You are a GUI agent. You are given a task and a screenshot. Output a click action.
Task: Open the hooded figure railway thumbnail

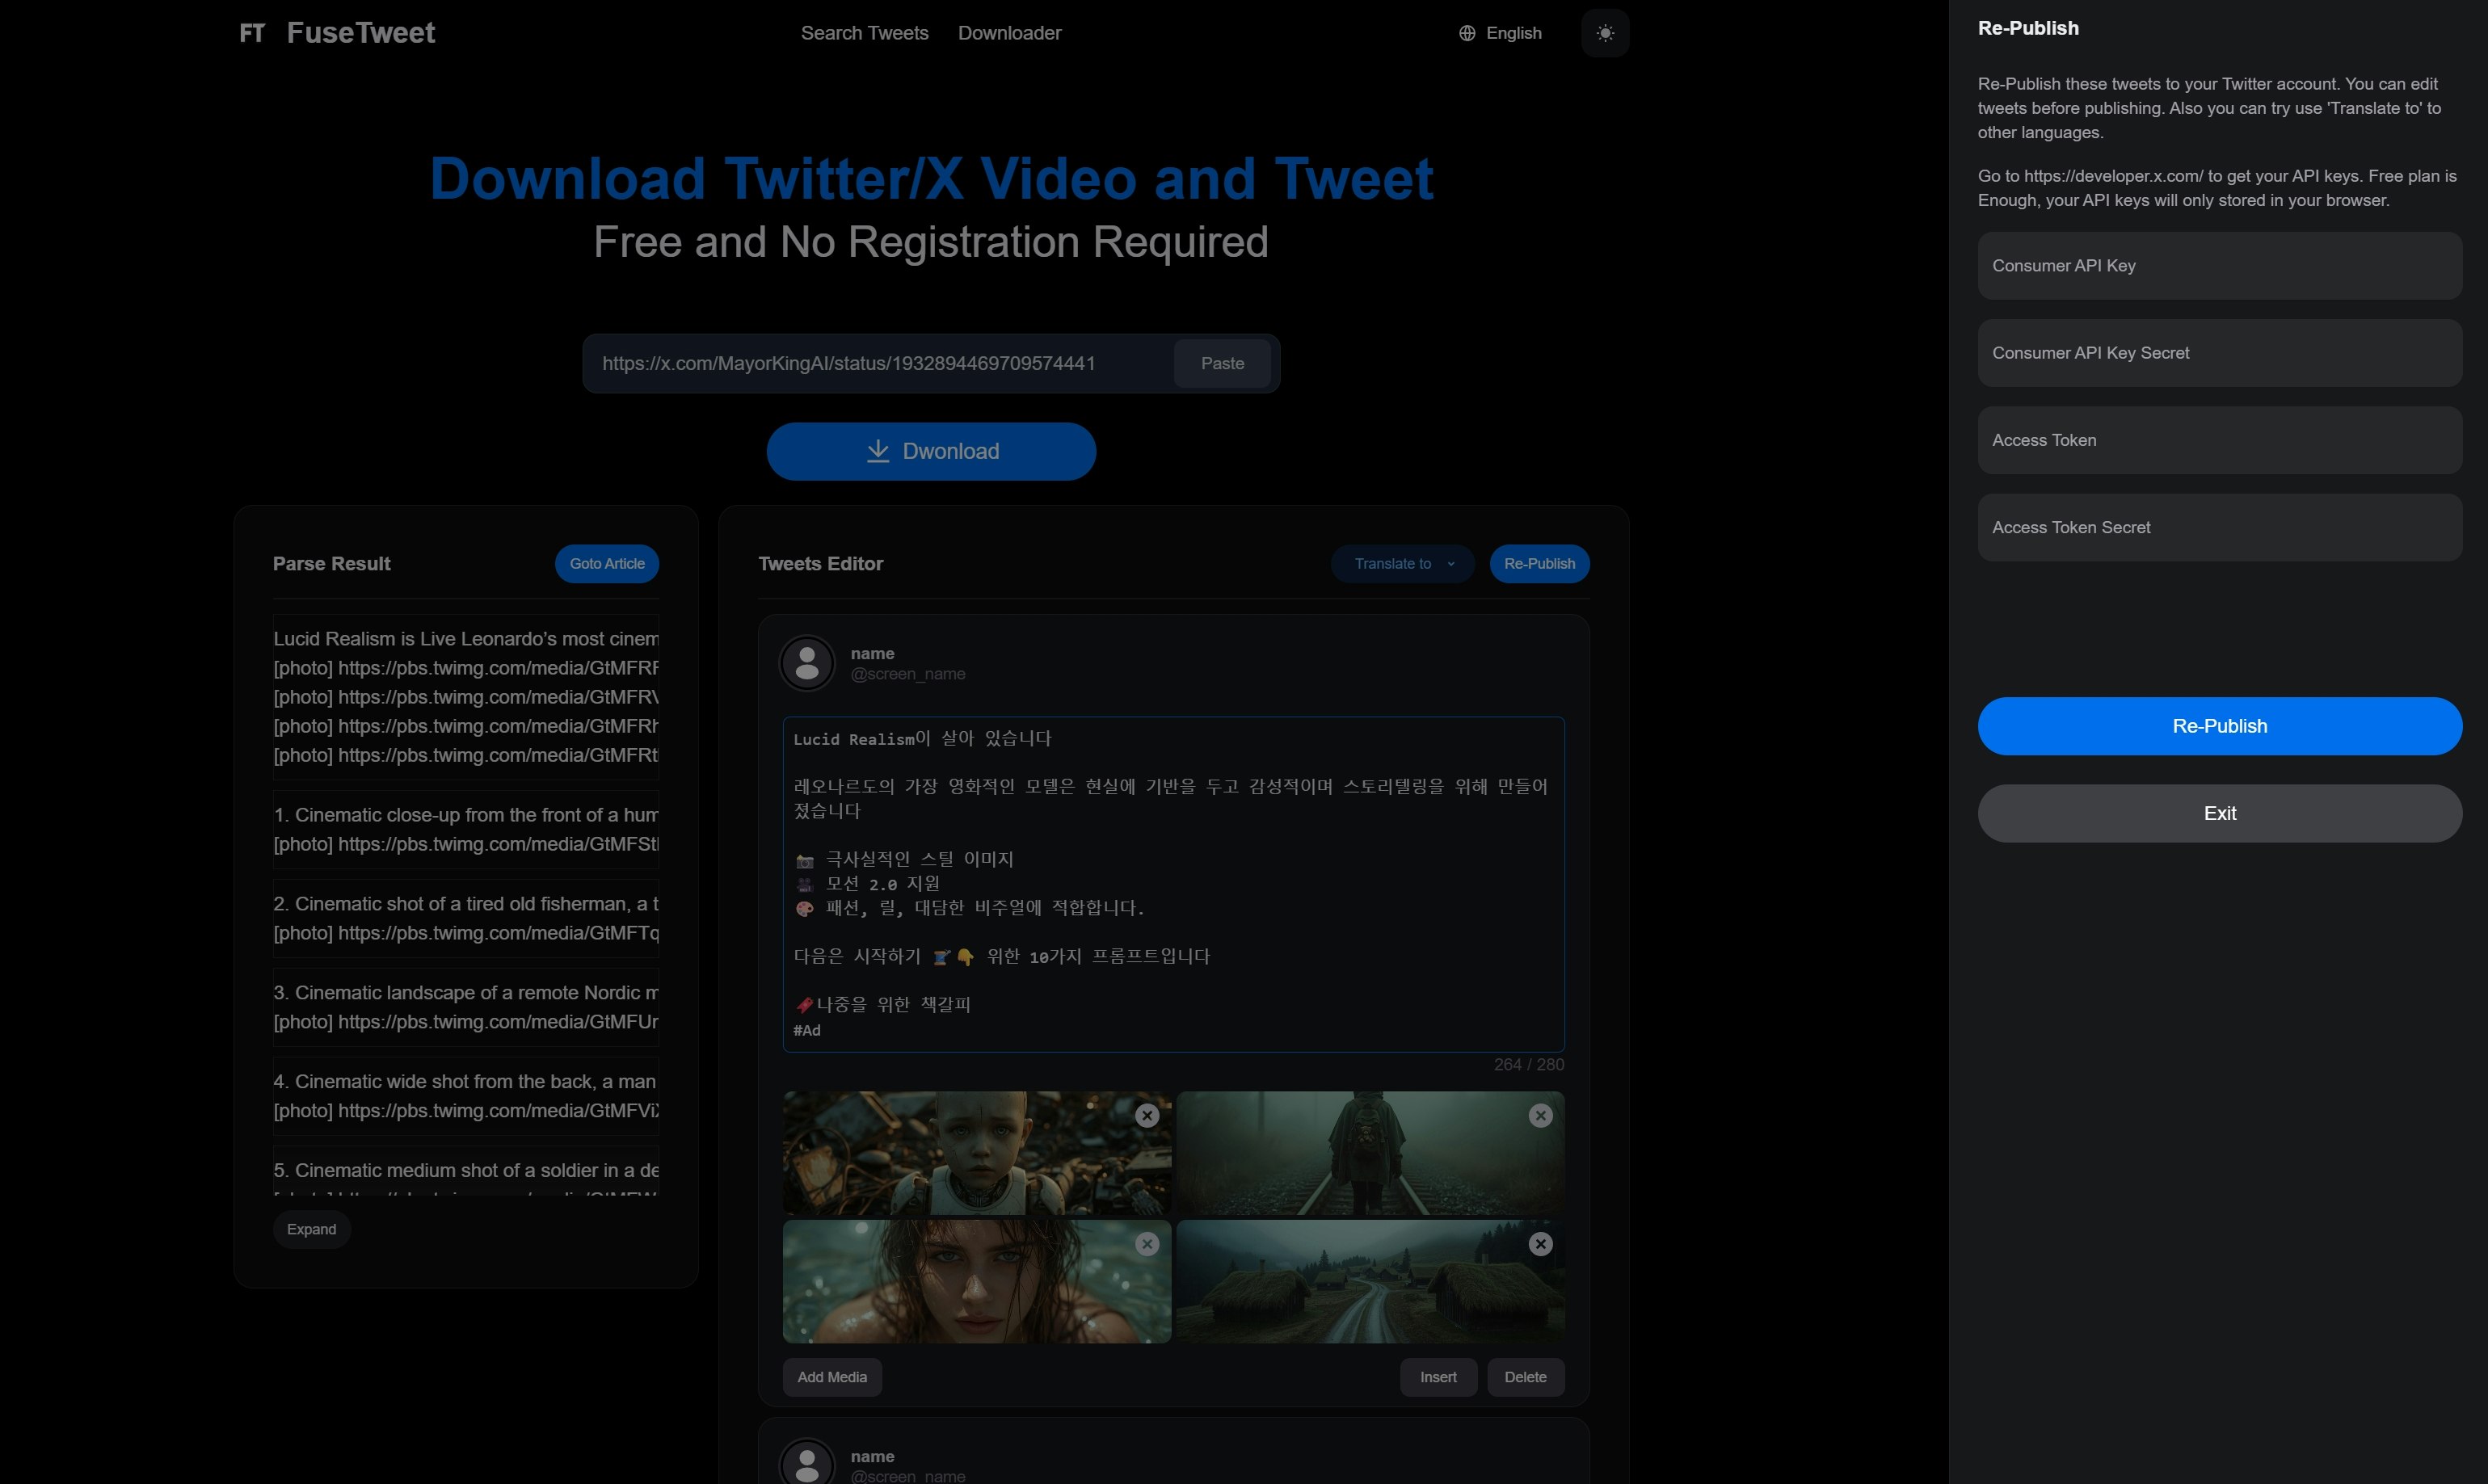(x=1370, y=1153)
